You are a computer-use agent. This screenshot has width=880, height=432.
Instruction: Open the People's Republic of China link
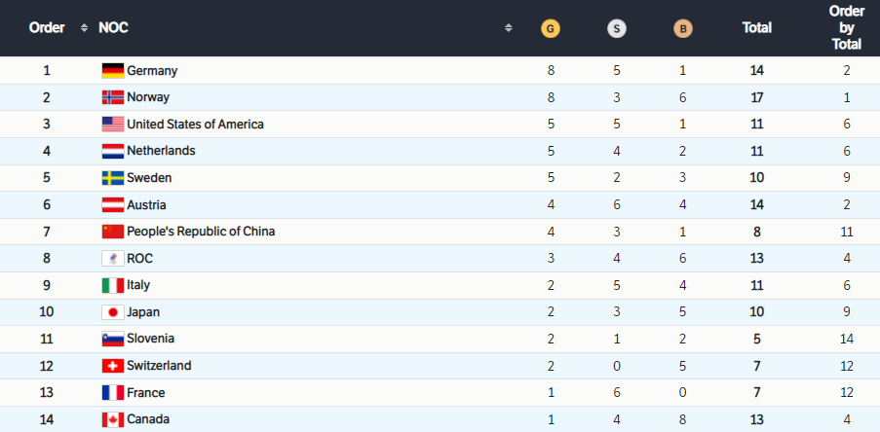[201, 232]
